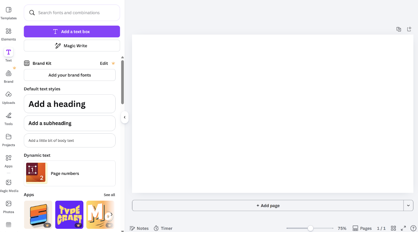Adjust the zoom level slider
418x232 pixels.
click(310, 228)
